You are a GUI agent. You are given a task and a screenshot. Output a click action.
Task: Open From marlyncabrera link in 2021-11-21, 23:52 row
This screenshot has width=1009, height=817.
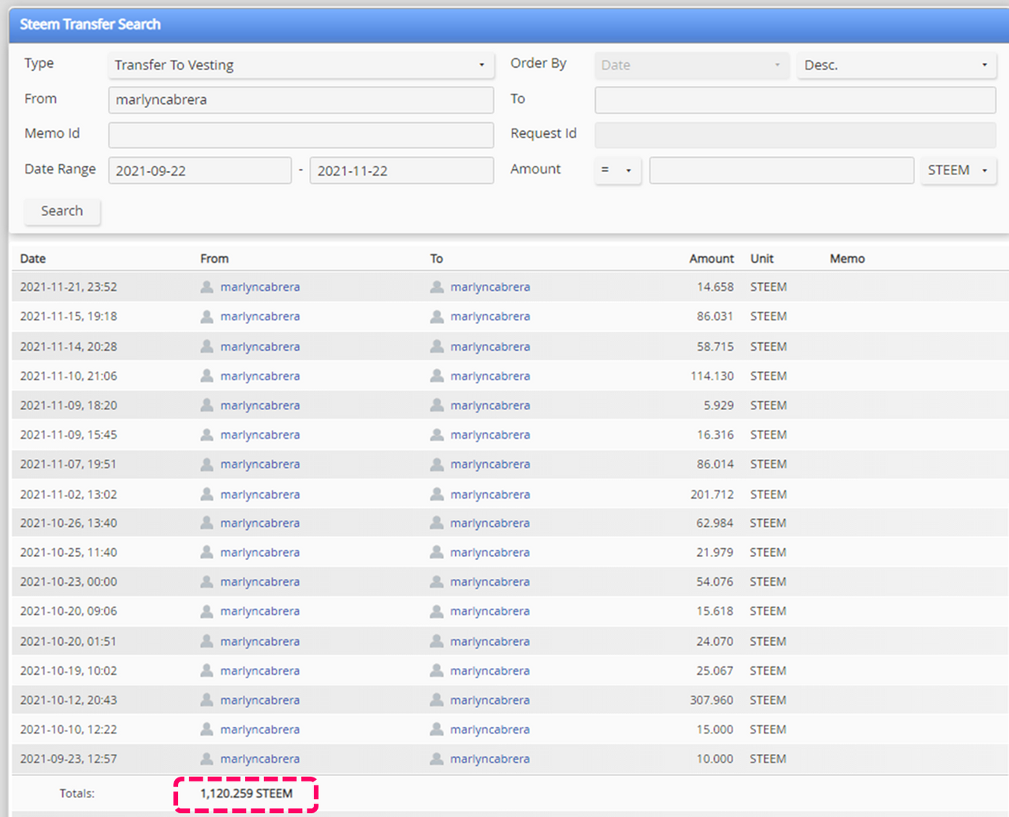(260, 287)
